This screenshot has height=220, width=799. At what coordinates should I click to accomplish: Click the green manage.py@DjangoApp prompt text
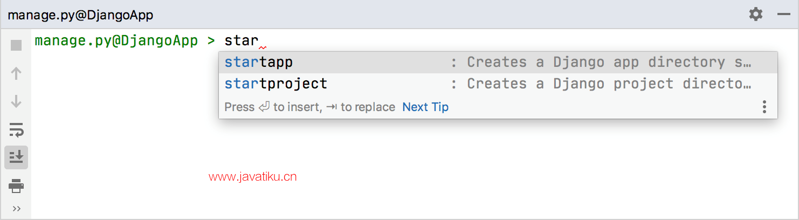[x=116, y=41]
